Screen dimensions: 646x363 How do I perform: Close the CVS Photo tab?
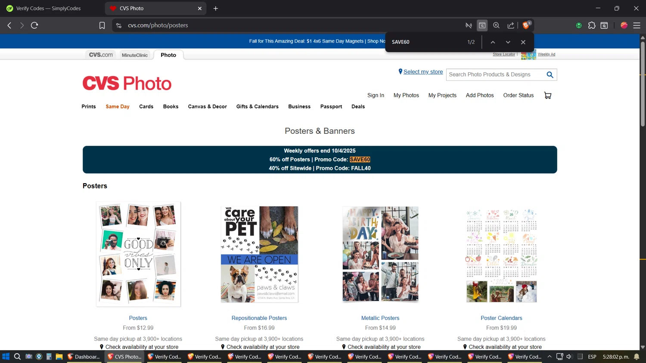(200, 8)
